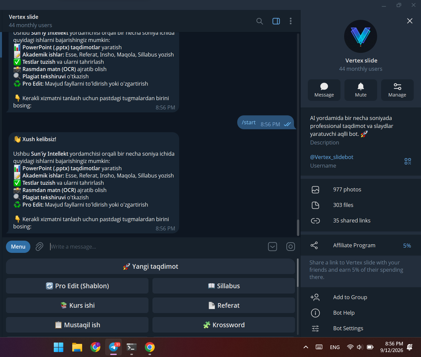
Task: Open the Manage bot button
Action: 397,90
